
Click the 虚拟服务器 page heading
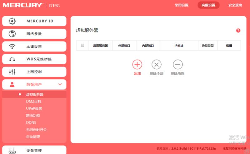[87, 30]
